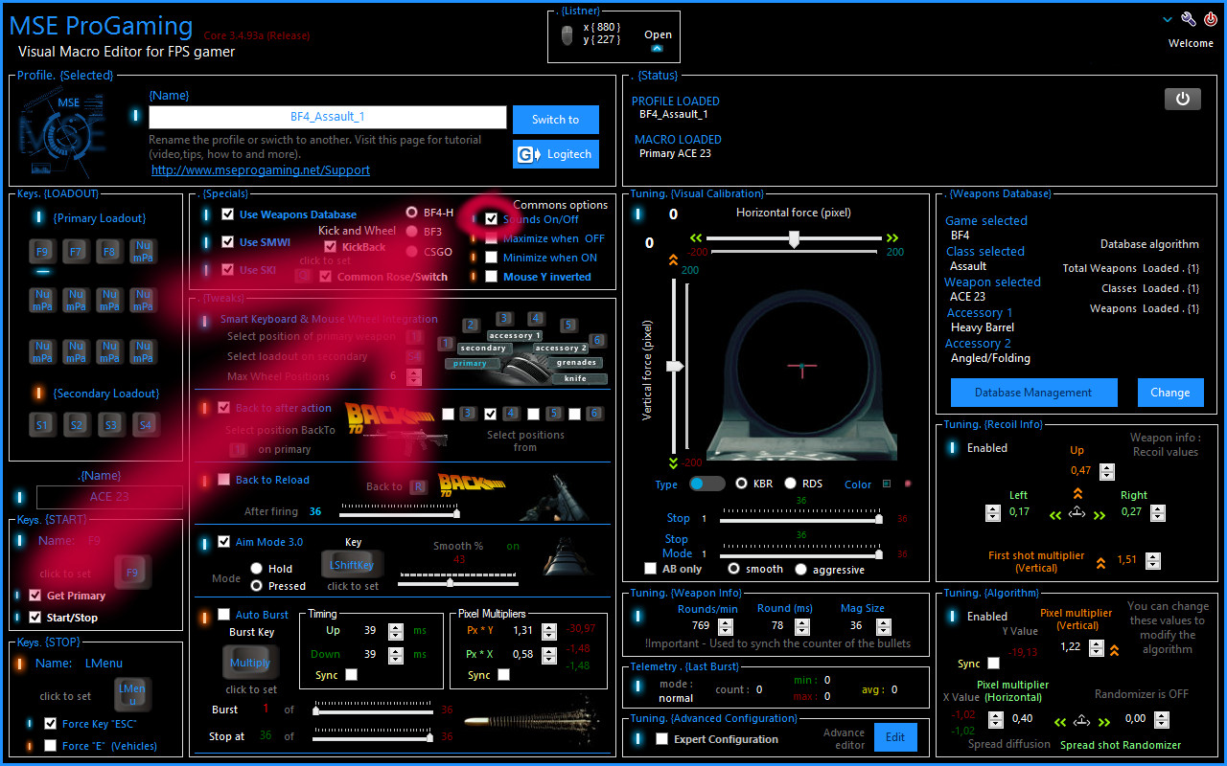
Task: Adjust the recoil Up value stepper
Action: point(1107,471)
